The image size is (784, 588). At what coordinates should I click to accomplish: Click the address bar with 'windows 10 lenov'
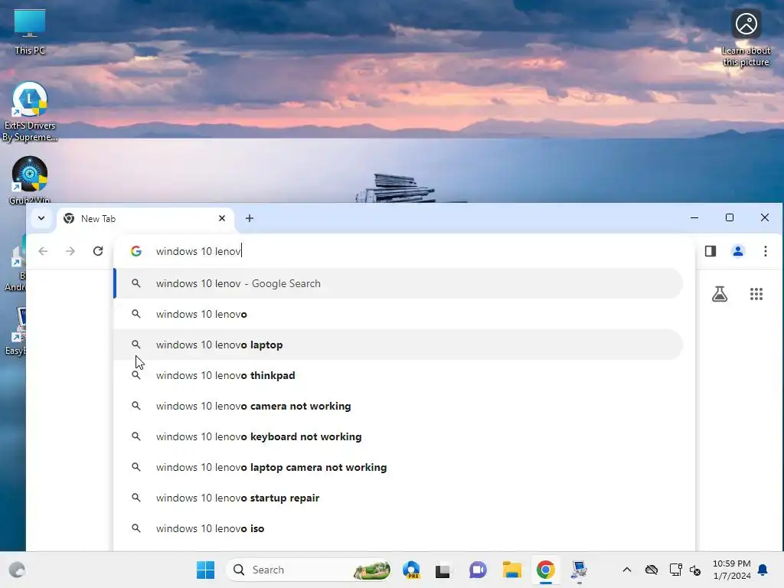[404, 251]
